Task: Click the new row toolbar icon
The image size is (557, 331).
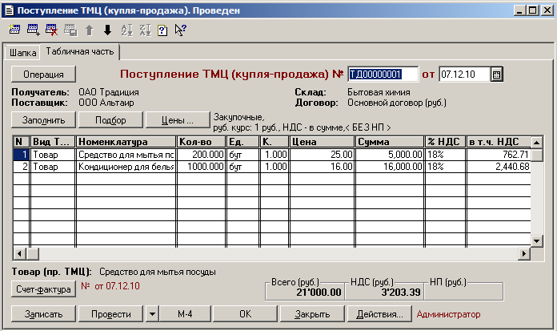Action: pyautogui.click(x=14, y=30)
